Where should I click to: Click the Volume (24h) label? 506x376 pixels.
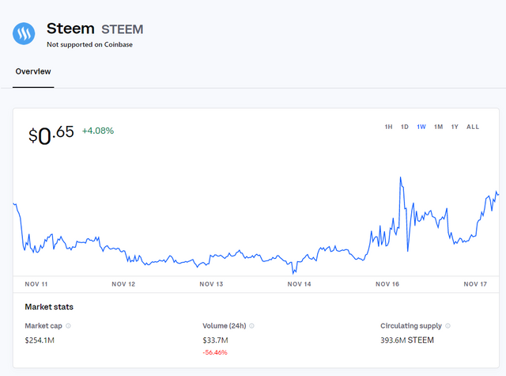tap(225, 326)
